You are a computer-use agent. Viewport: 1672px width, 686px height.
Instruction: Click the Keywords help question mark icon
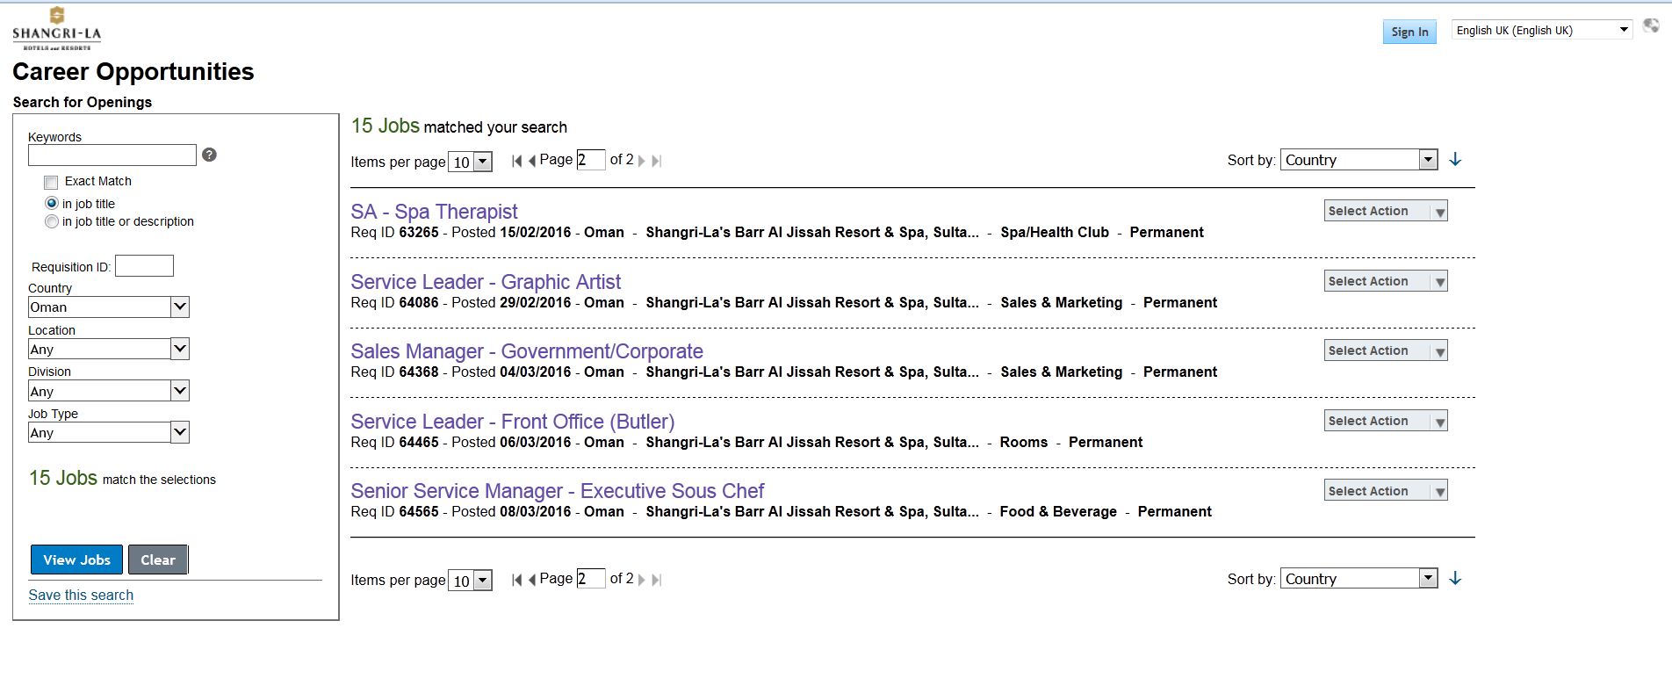coord(209,155)
